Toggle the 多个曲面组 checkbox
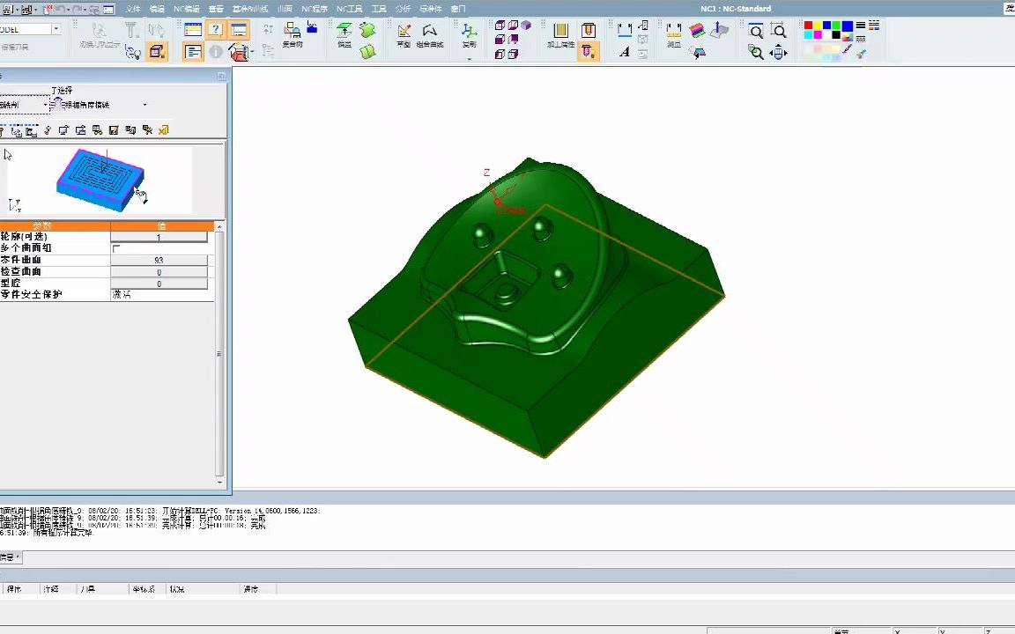 pyautogui.click(x=116, y=248)
